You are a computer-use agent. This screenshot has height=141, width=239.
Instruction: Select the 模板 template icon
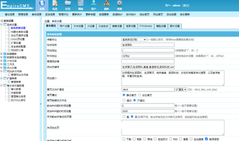click(81, 4)
